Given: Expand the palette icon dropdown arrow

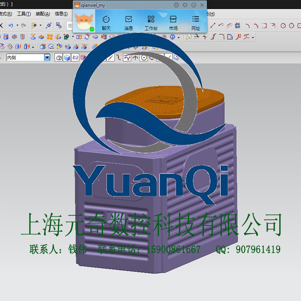Looking at the screenshot, I should (x=40, y=26).
